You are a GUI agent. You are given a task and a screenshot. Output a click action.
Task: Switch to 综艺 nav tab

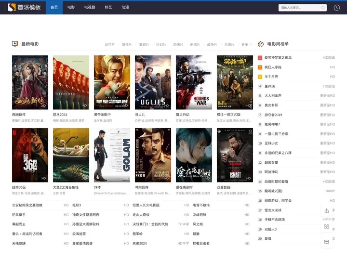tap(108, 7)
